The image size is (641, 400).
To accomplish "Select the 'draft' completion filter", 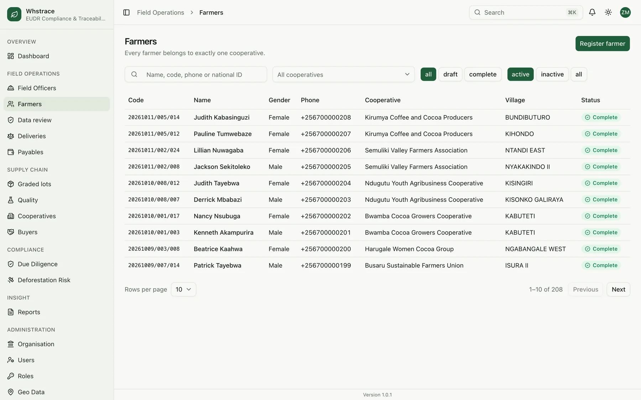I will pos(450,74).
